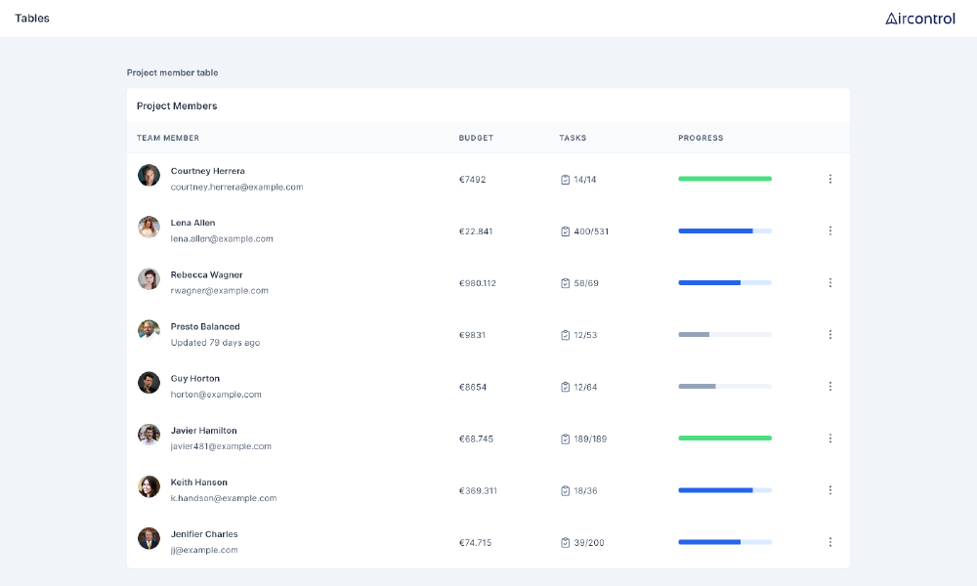This screenshot has width=977, height=586.
Task: Click the Progress column header
Action: tap(701, 138)
